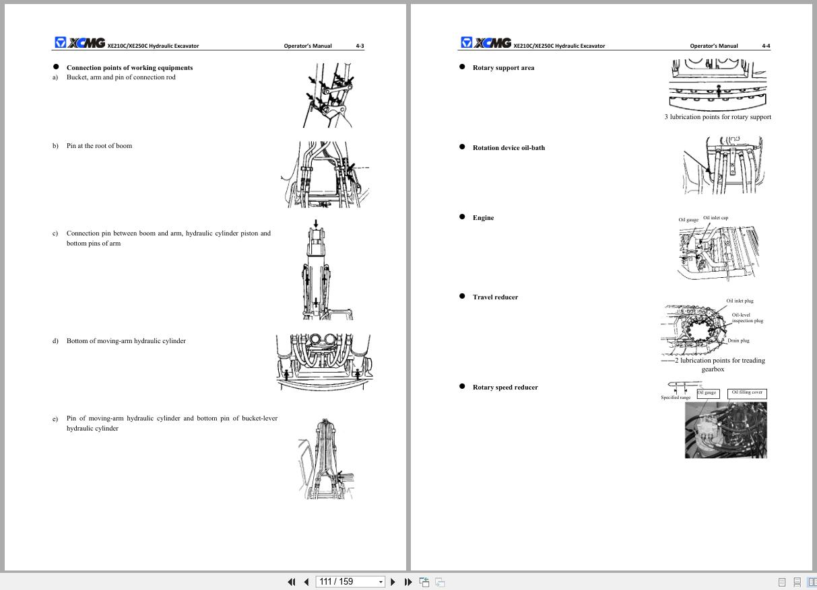The width and height of the screenshot is (817, 590).
Task: Click the boom and arm connection pin diagram
Action: tap(328, 270)
